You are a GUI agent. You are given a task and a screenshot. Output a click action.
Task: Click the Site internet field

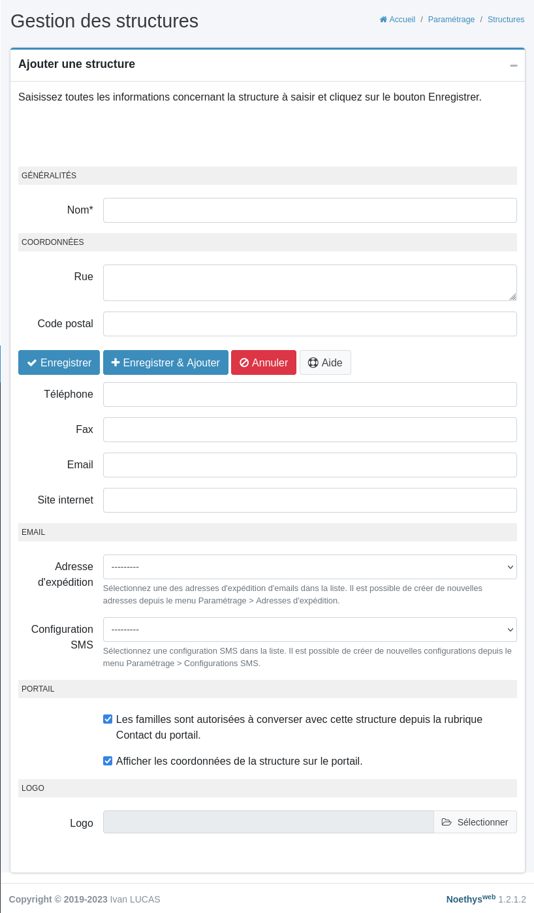point(309,500)
